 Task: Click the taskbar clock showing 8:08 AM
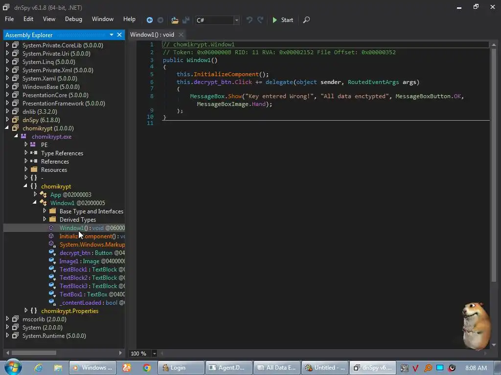coord(476,368)
